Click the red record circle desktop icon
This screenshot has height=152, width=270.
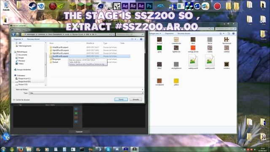click(217, 6)
